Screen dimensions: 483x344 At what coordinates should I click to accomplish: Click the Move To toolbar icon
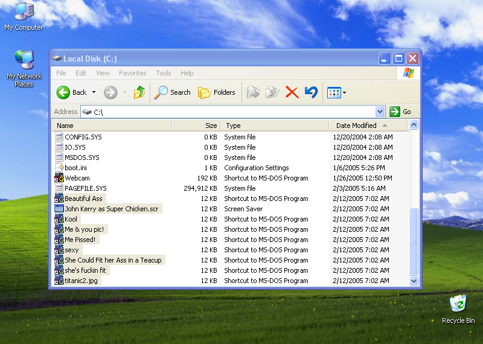pos(253,92)
